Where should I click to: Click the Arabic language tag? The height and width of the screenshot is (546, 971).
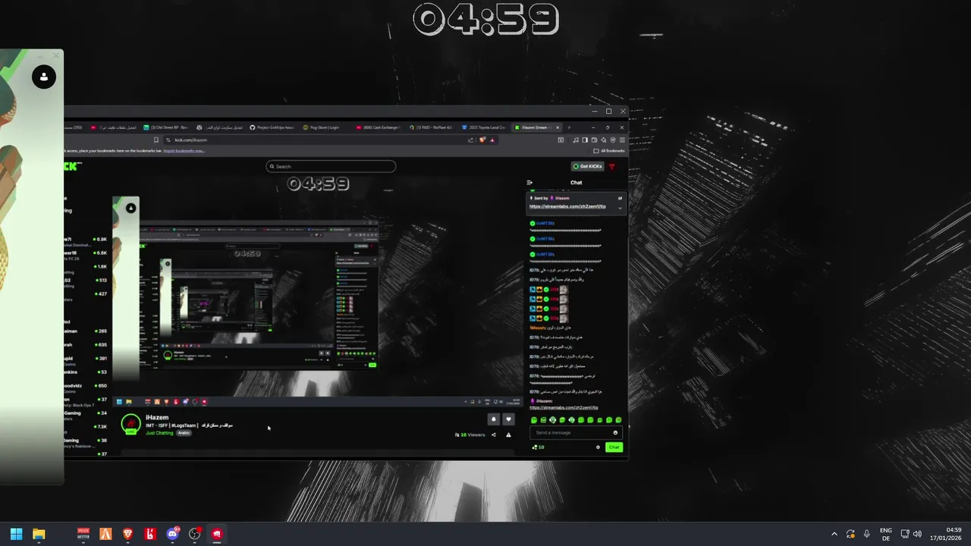pos(184,433)
